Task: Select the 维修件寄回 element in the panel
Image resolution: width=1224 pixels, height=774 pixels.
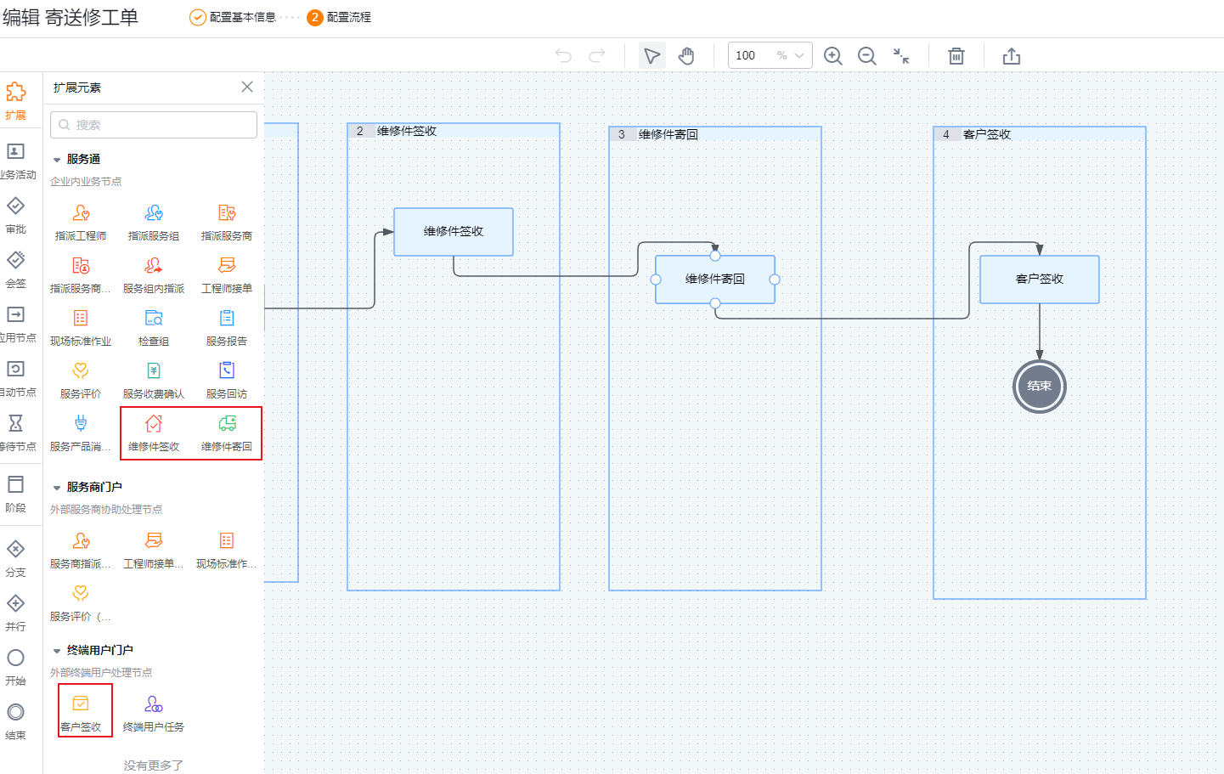Action: [227, 432]
